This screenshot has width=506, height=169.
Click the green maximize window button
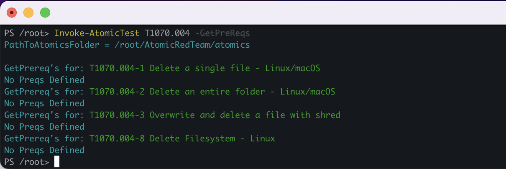[x=45, y=13]
